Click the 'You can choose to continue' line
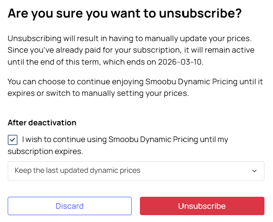The image size is (273, 222). point(135,82)
